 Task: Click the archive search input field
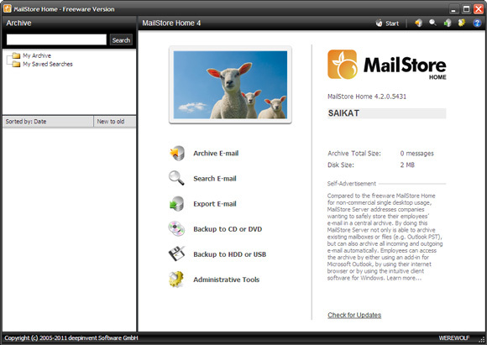[x=56, y=39]
